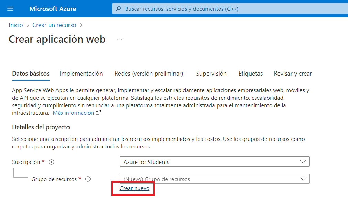Click the Suscripción field label
Viewport: 348px width, 201px height.
(x=26, y=162)
